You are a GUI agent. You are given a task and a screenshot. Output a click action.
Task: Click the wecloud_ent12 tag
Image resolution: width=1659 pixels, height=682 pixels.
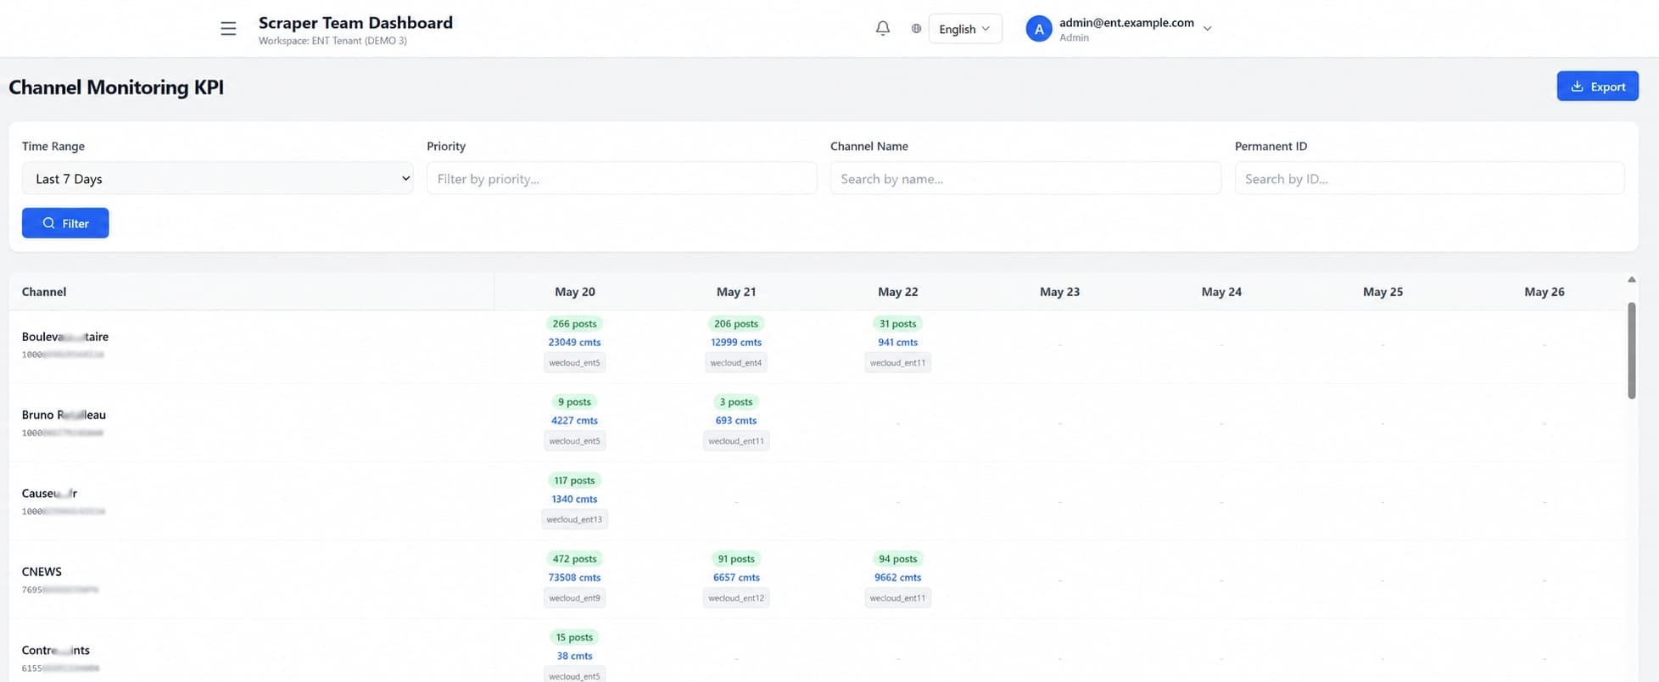pos(736,598)
